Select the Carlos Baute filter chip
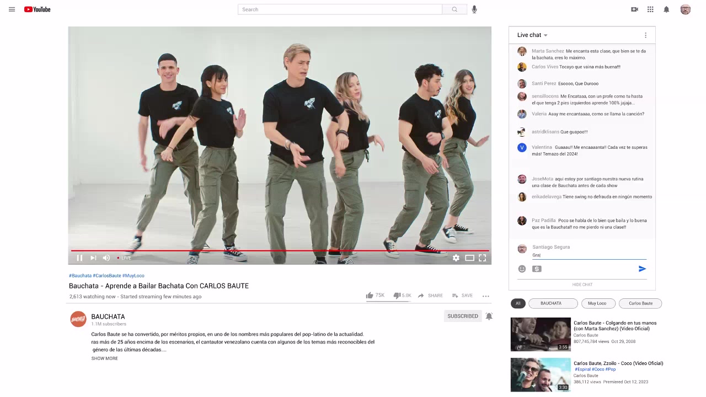706x397 pixels. point(640,303)
